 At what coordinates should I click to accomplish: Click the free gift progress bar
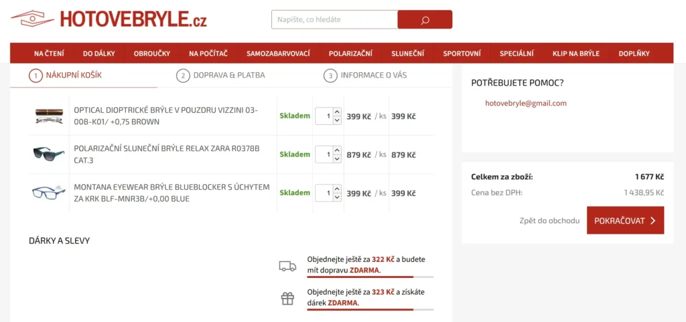click(370, 310)
